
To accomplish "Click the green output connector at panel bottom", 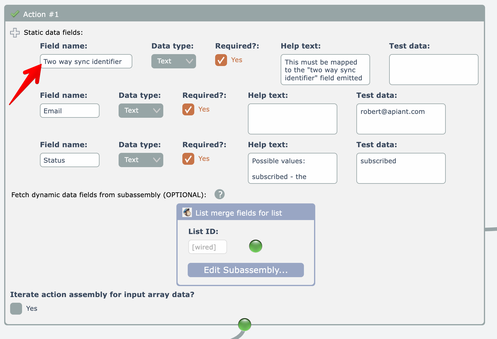I will tap(244, 325).
